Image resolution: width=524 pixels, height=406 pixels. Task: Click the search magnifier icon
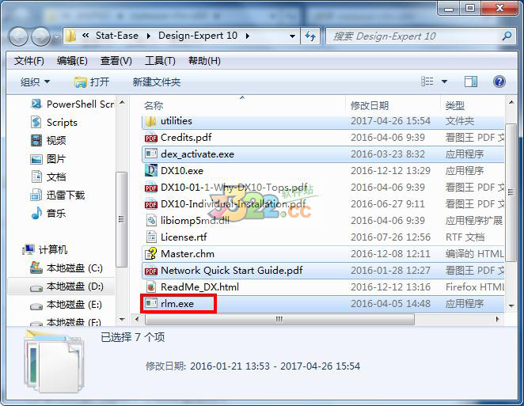[x=507, y=36]
